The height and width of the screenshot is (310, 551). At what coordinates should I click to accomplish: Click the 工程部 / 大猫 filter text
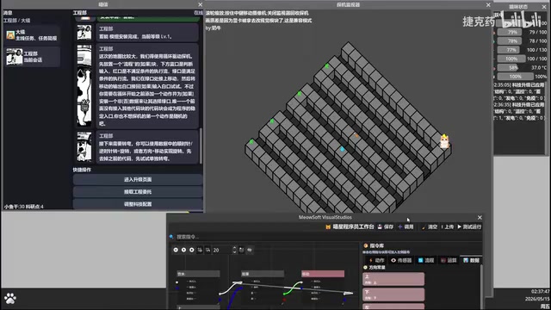(17, 21)
